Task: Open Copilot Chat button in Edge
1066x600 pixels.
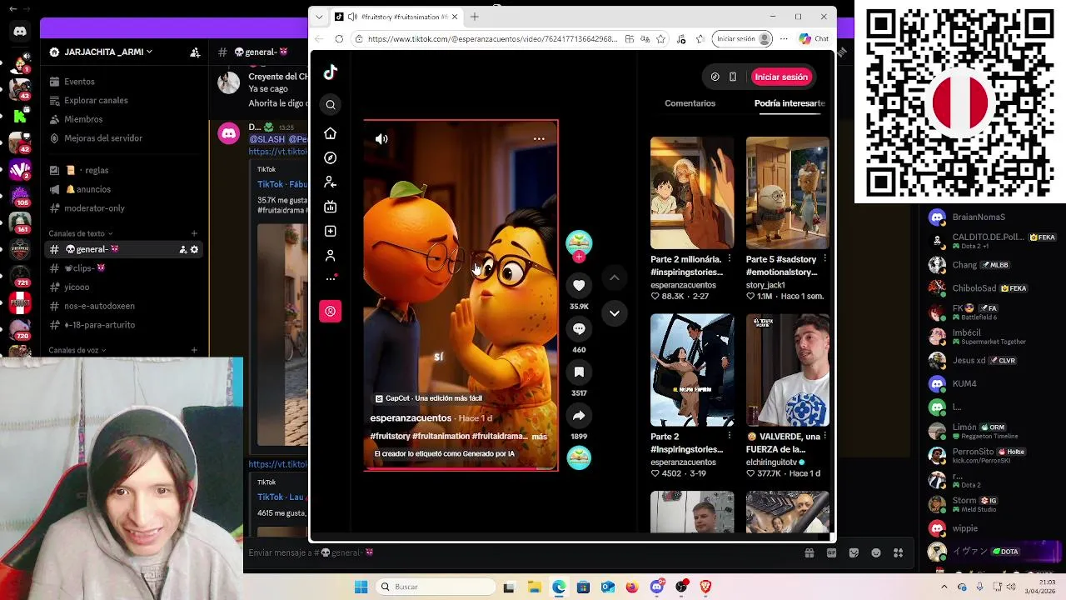Action: tap(814, 38)
